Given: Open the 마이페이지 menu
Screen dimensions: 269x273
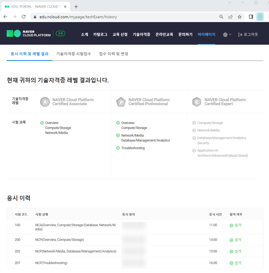Looking at the screenshot, I should click(x=206, y=35).
